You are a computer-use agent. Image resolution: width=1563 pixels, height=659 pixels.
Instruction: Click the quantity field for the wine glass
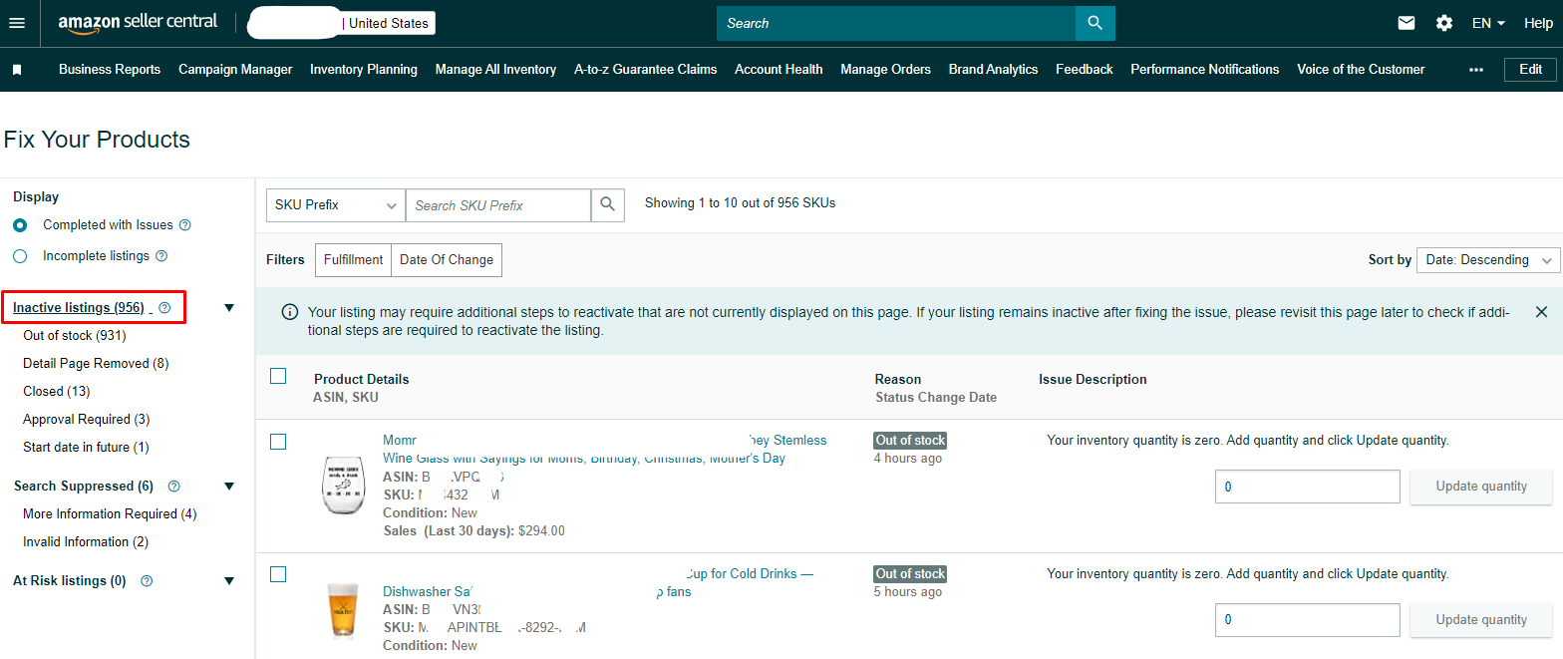coord(1308,487)
